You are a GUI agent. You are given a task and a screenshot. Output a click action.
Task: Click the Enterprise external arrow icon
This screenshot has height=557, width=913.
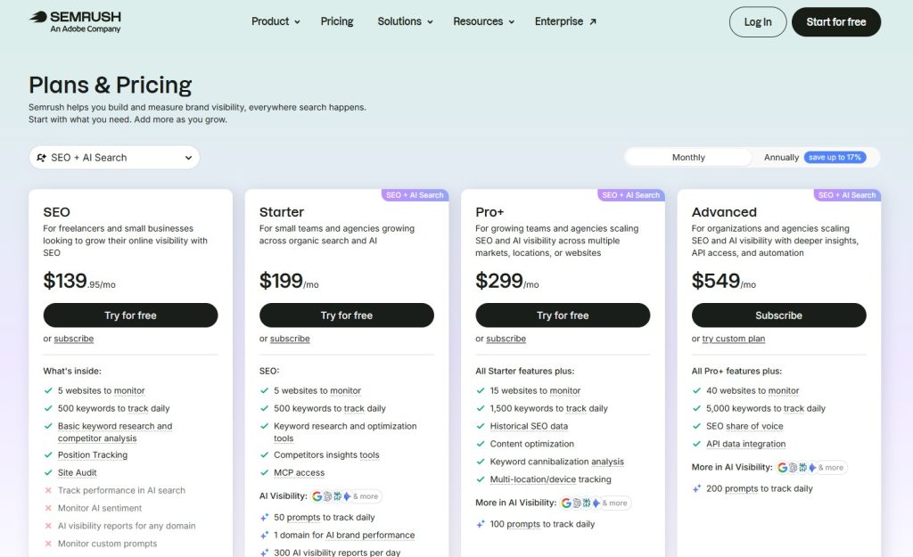pyautogui.click(x=593, y=22)
